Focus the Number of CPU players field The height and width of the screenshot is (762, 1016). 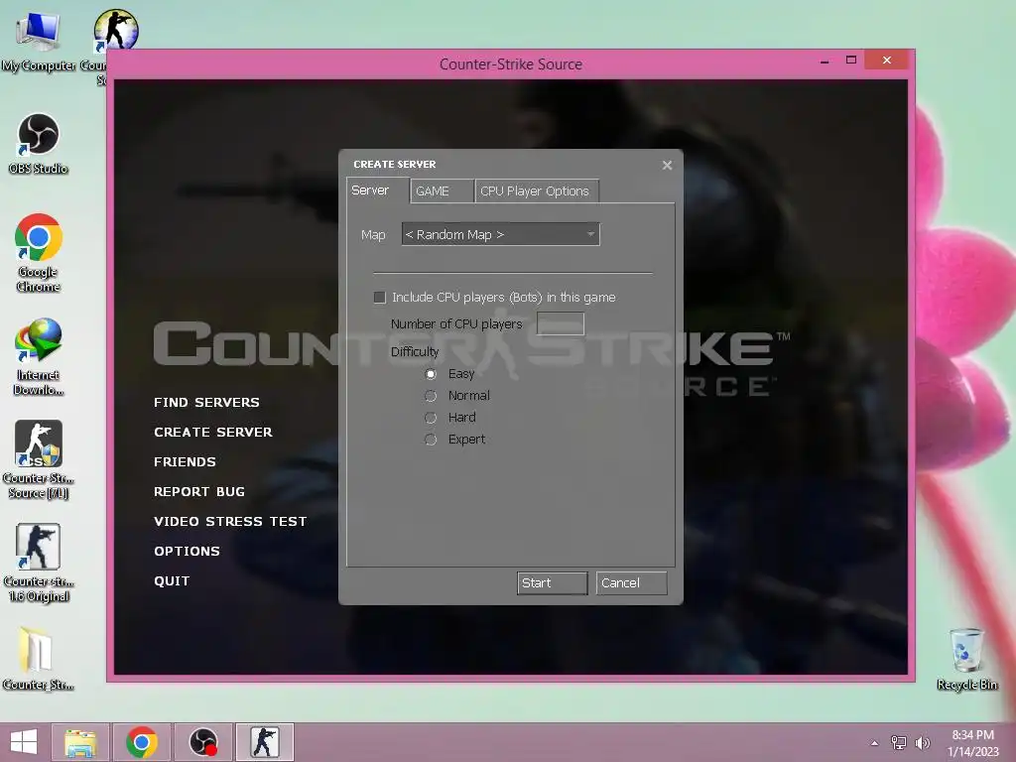pyautogui.click(x=561, y=323)
